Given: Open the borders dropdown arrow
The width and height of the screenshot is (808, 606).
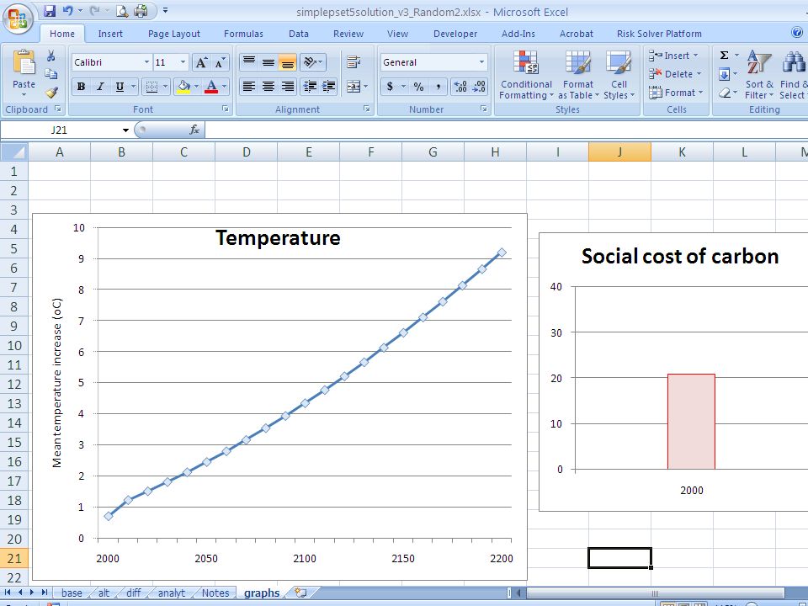Looking at the screenshot, I should (x=165, y=87).
